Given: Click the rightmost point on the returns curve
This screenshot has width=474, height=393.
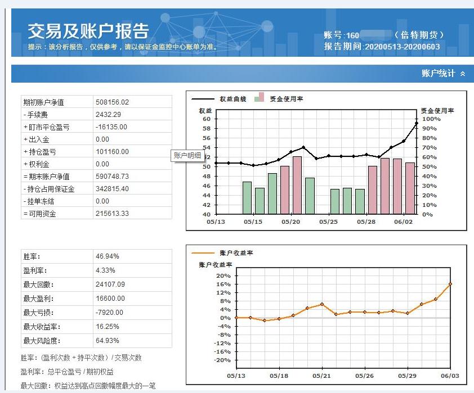Looking at the screenshot, I should tap(450, 284).
